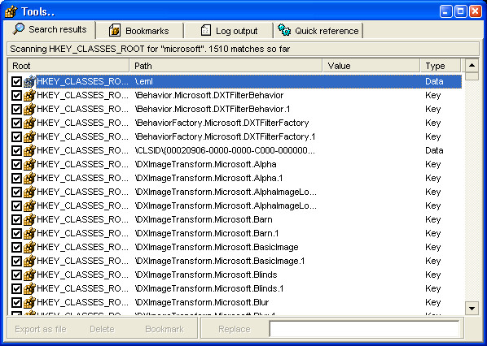Viewport: 487px width, 346px height.
Task: Click the Log output document icon
Action: click(x=205, y=30)
